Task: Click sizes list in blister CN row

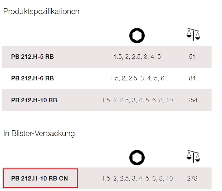Action: pos(137,178)
